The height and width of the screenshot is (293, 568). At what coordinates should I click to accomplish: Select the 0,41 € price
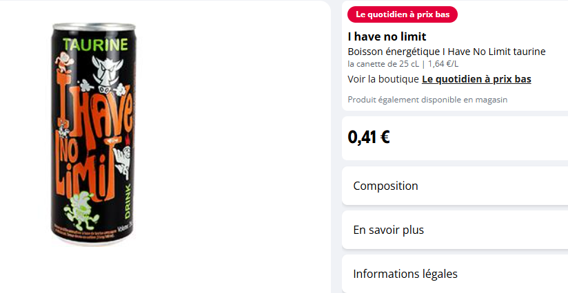(x=369, y=137)
